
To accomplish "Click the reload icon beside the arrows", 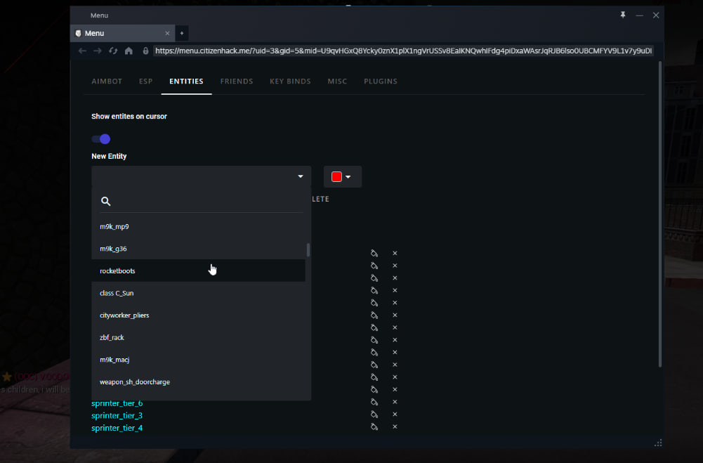I will [112, 51].
